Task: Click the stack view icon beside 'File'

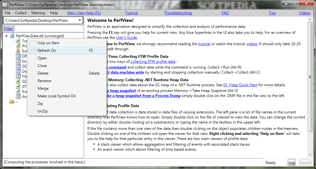Action: [x=18, y=76]
